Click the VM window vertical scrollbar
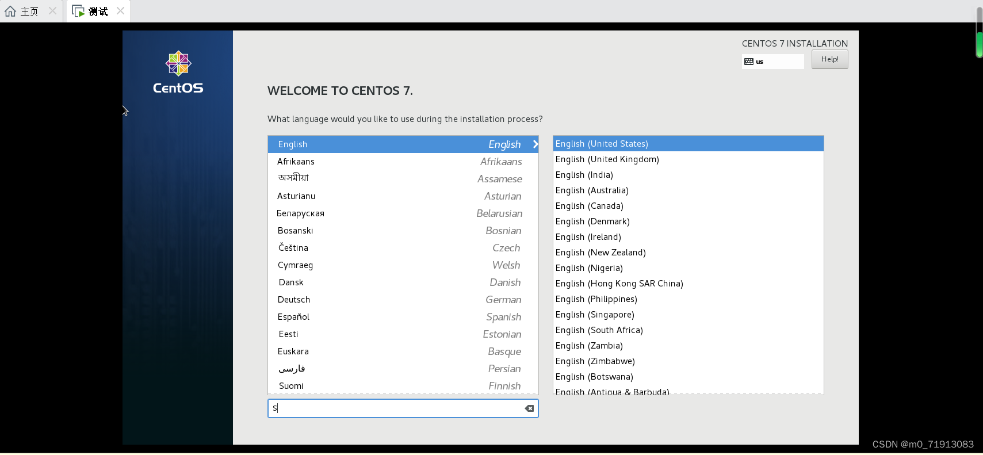Screen dimensions: 983x455 point(979,32)
